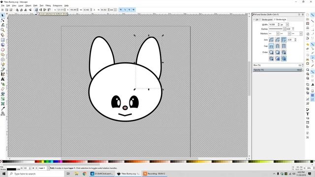Toggle first scale-stroke affect button in toolbar
The height and width of the screenshot is (177, 315).
click(x=121, y=10)
